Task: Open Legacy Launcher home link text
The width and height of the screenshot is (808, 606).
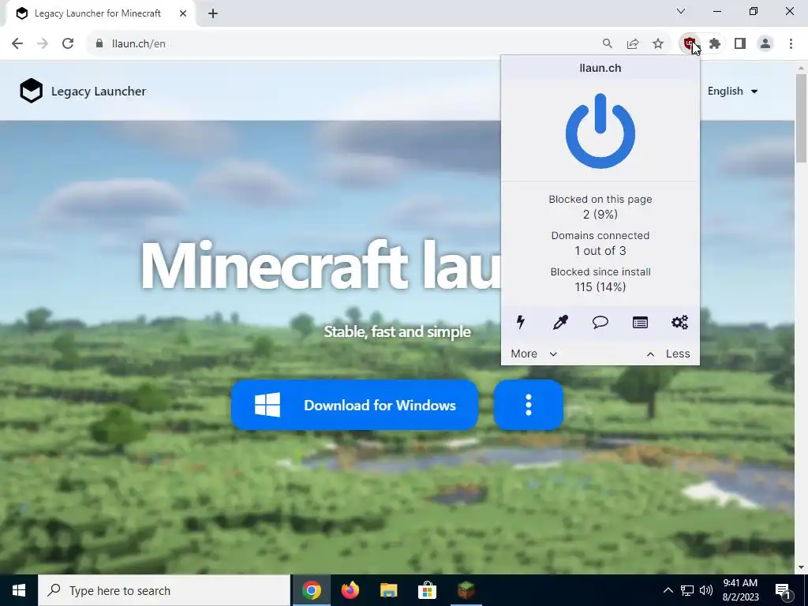Action: click(99, 92)
